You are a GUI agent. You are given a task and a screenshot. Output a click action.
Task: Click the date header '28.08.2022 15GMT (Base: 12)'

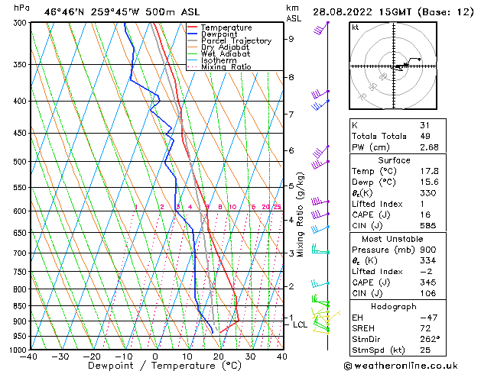coord(393,12)
